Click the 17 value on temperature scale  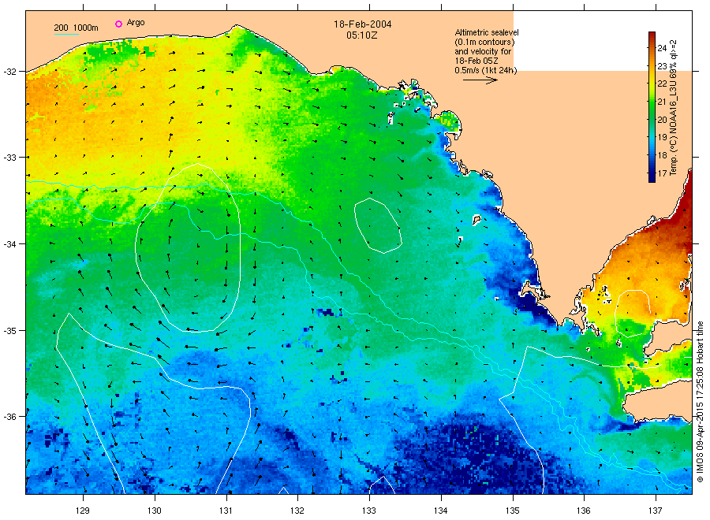pyautogui.click(x=662, y=173)
